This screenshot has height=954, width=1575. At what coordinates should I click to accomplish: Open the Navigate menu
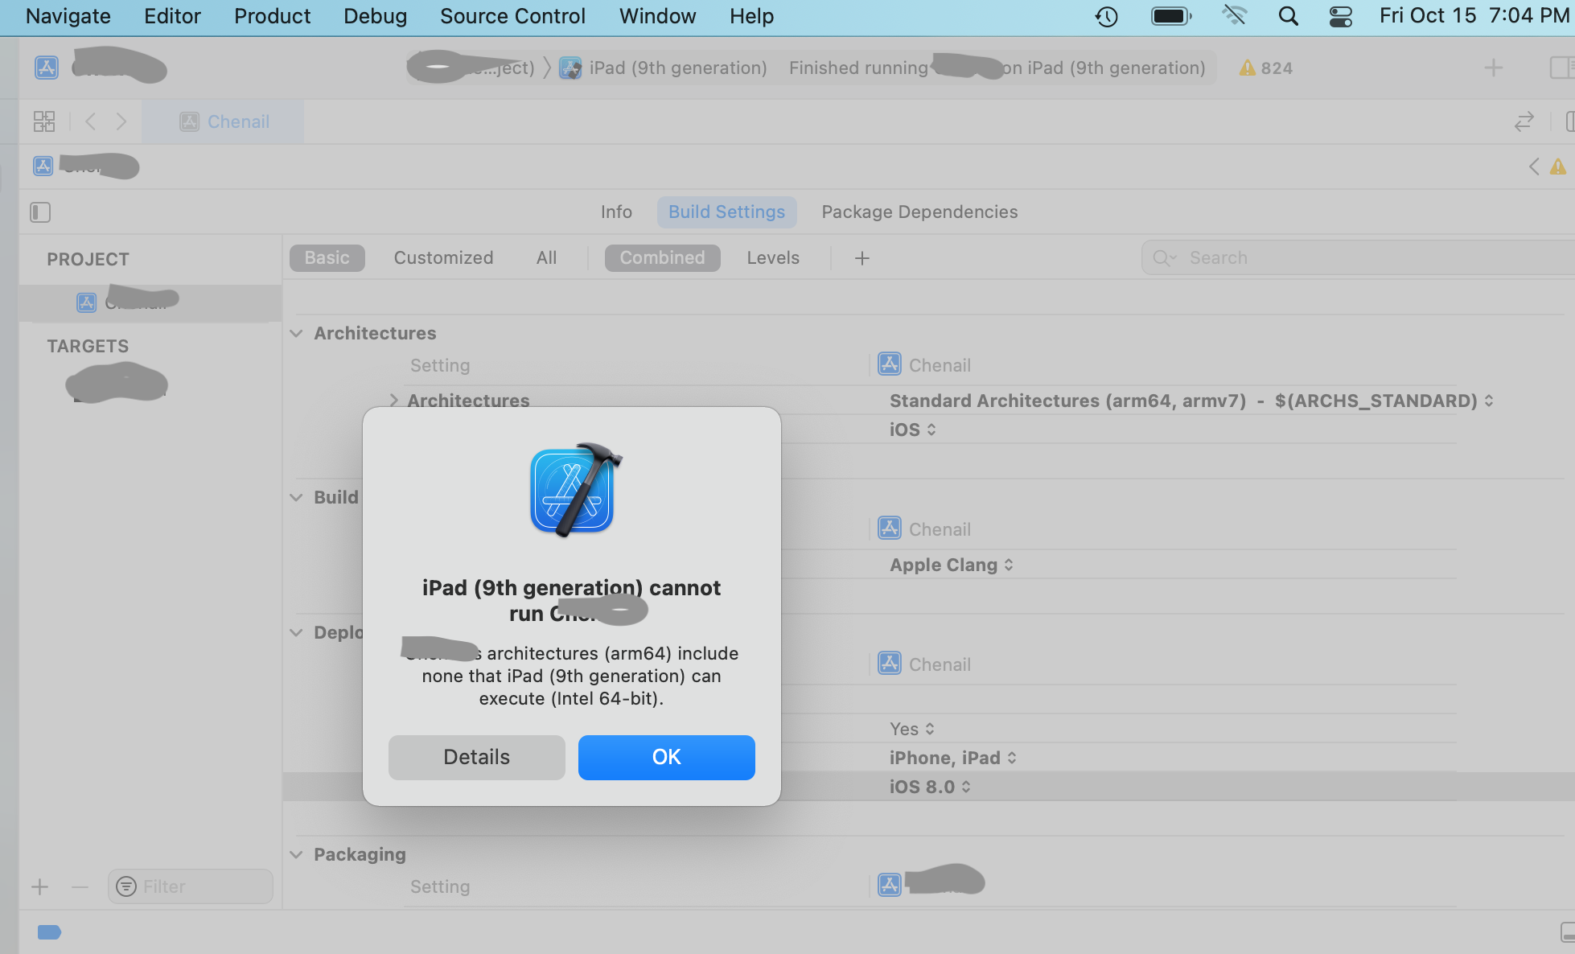[x=68, y=16]
